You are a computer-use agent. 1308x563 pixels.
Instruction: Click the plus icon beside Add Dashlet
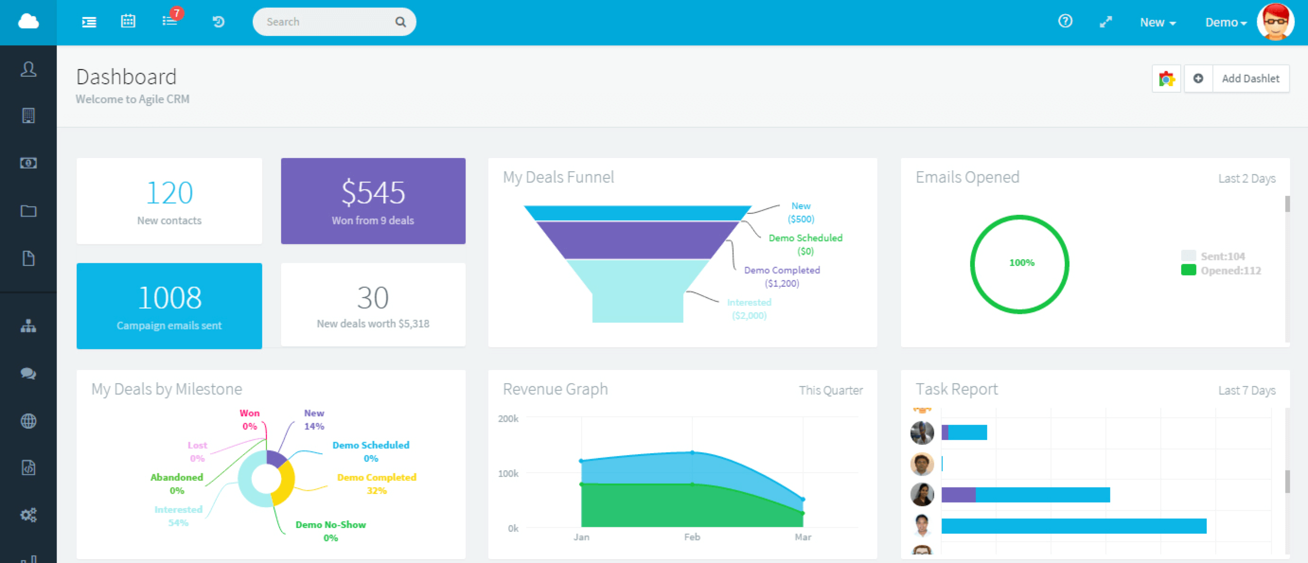1198,79
